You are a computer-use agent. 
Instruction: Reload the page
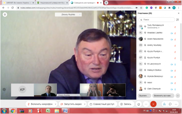coord(13,8)
